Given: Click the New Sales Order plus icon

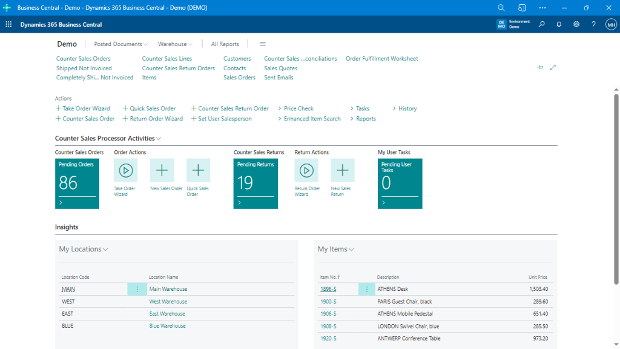Looking at the screenshot, I should [x=162, y=170].
